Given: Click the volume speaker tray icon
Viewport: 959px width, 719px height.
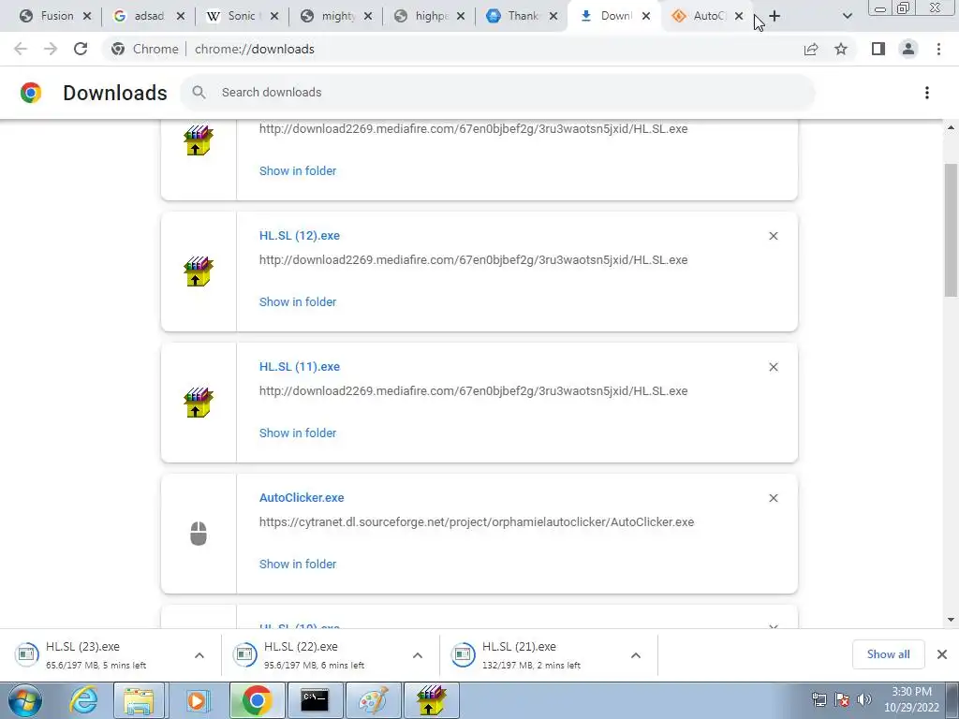Looking at the screenshot, I should point(863,700).
